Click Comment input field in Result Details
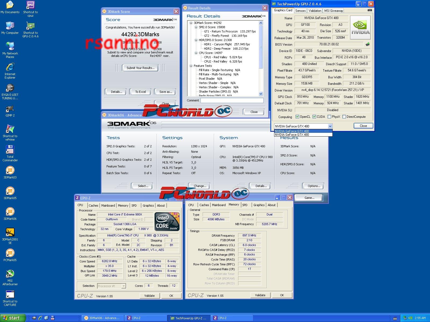The height and width of the screenshot is (322, 430). pos(232,100)
